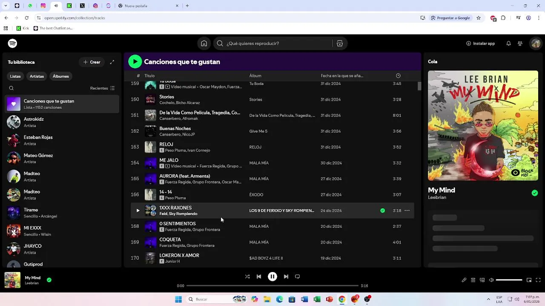
Task: Open the MI EXXX single in the library
Action: [x=62, y=231]
